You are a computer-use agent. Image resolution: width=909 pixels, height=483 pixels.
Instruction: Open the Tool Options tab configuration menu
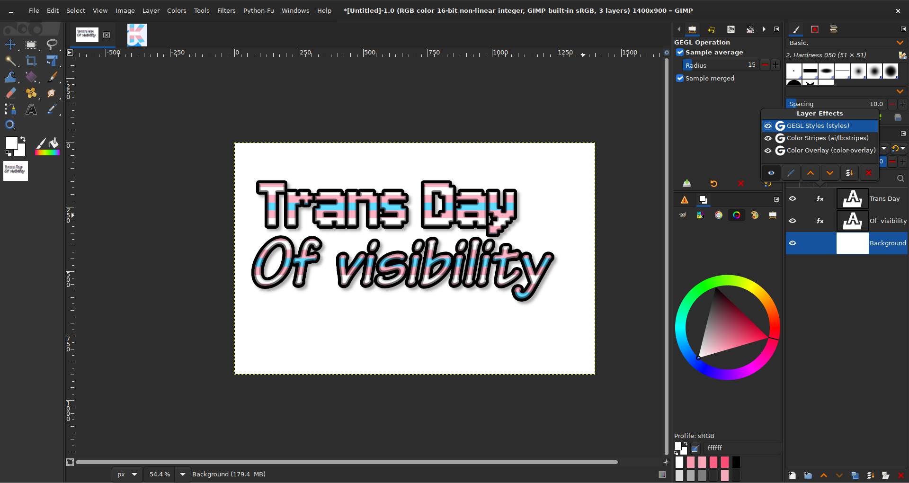click(x=776, y=29)
